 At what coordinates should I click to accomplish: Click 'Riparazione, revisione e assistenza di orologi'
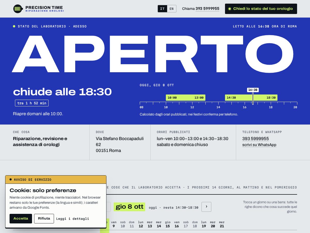(x=40, y=142)
